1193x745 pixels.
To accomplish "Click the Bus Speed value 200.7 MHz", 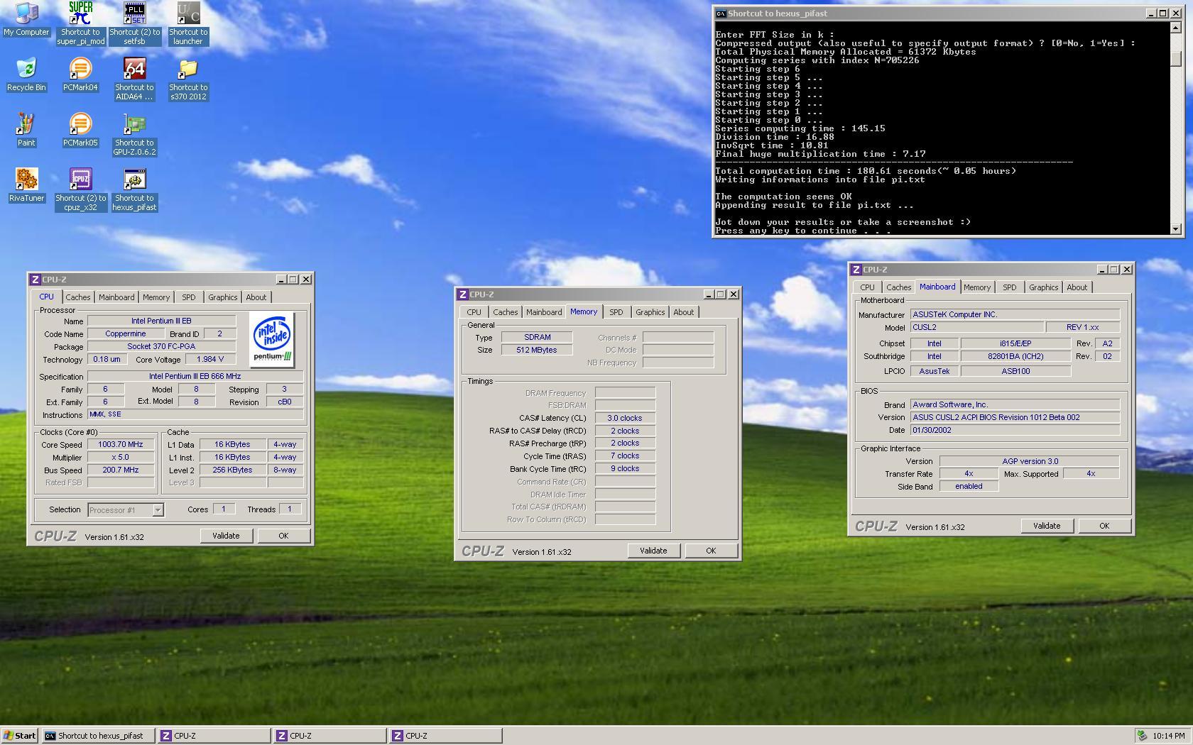I will coord(121,470).
